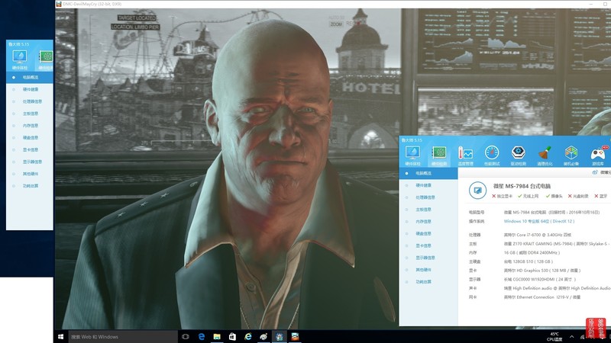Choose 硬盘信息 in the left window sidebar
Viewport: 611px width, 343px height.
tap(30, 138)
